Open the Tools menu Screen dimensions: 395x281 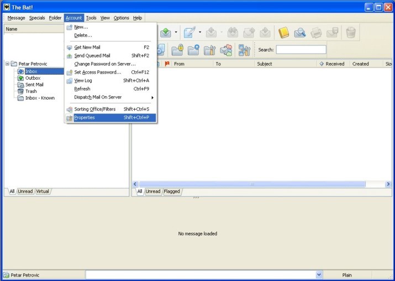tap(91, 18)
